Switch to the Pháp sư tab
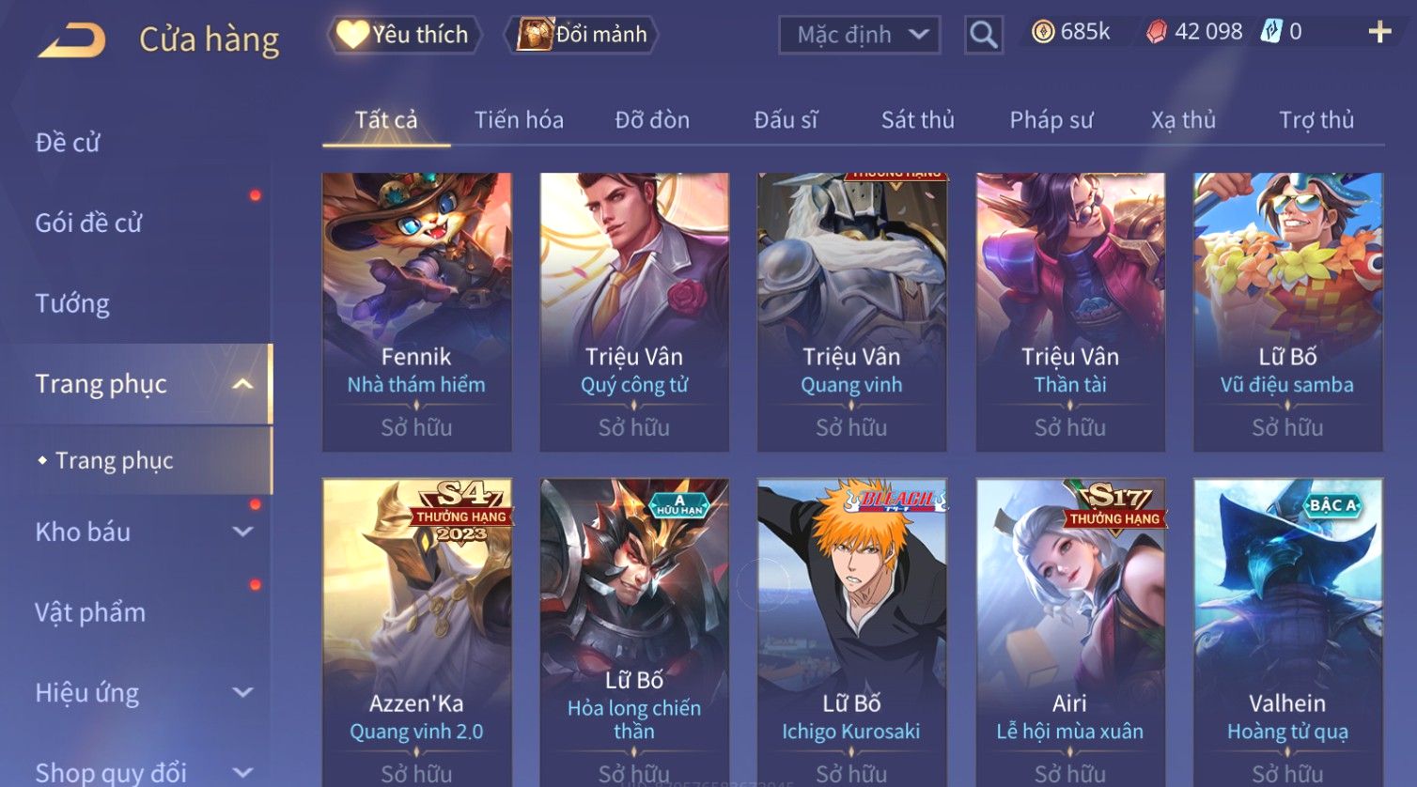The image size is (1417, 787). [1051, 120]
